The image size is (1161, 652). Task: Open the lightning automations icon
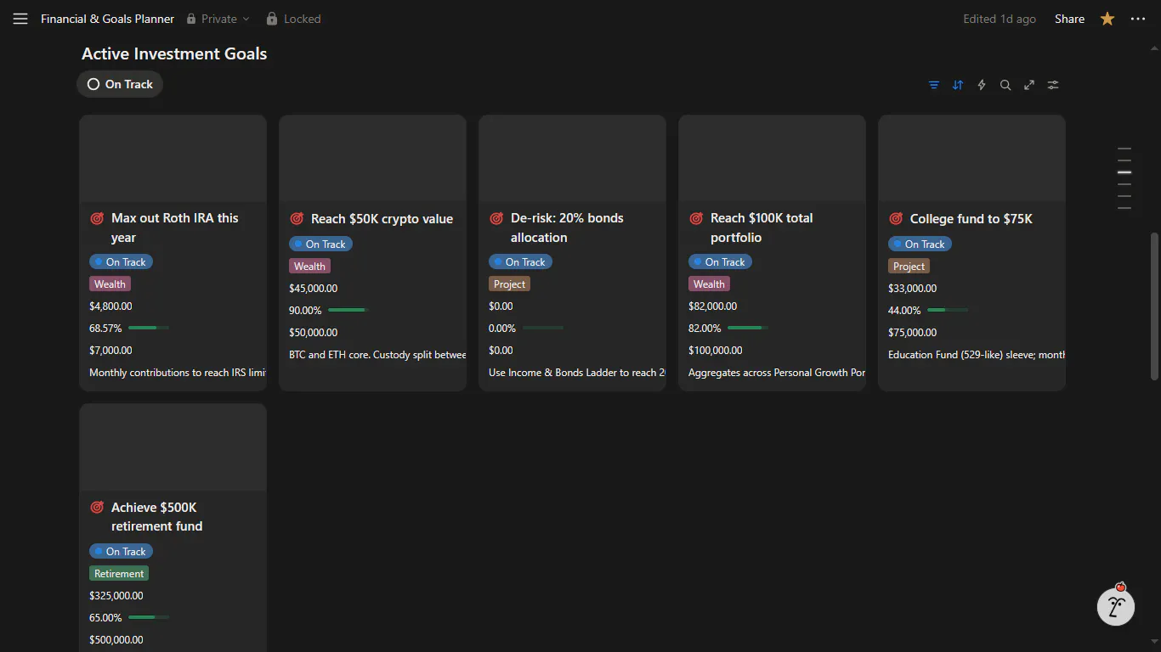pyautogui.click(x=982, y=85)
